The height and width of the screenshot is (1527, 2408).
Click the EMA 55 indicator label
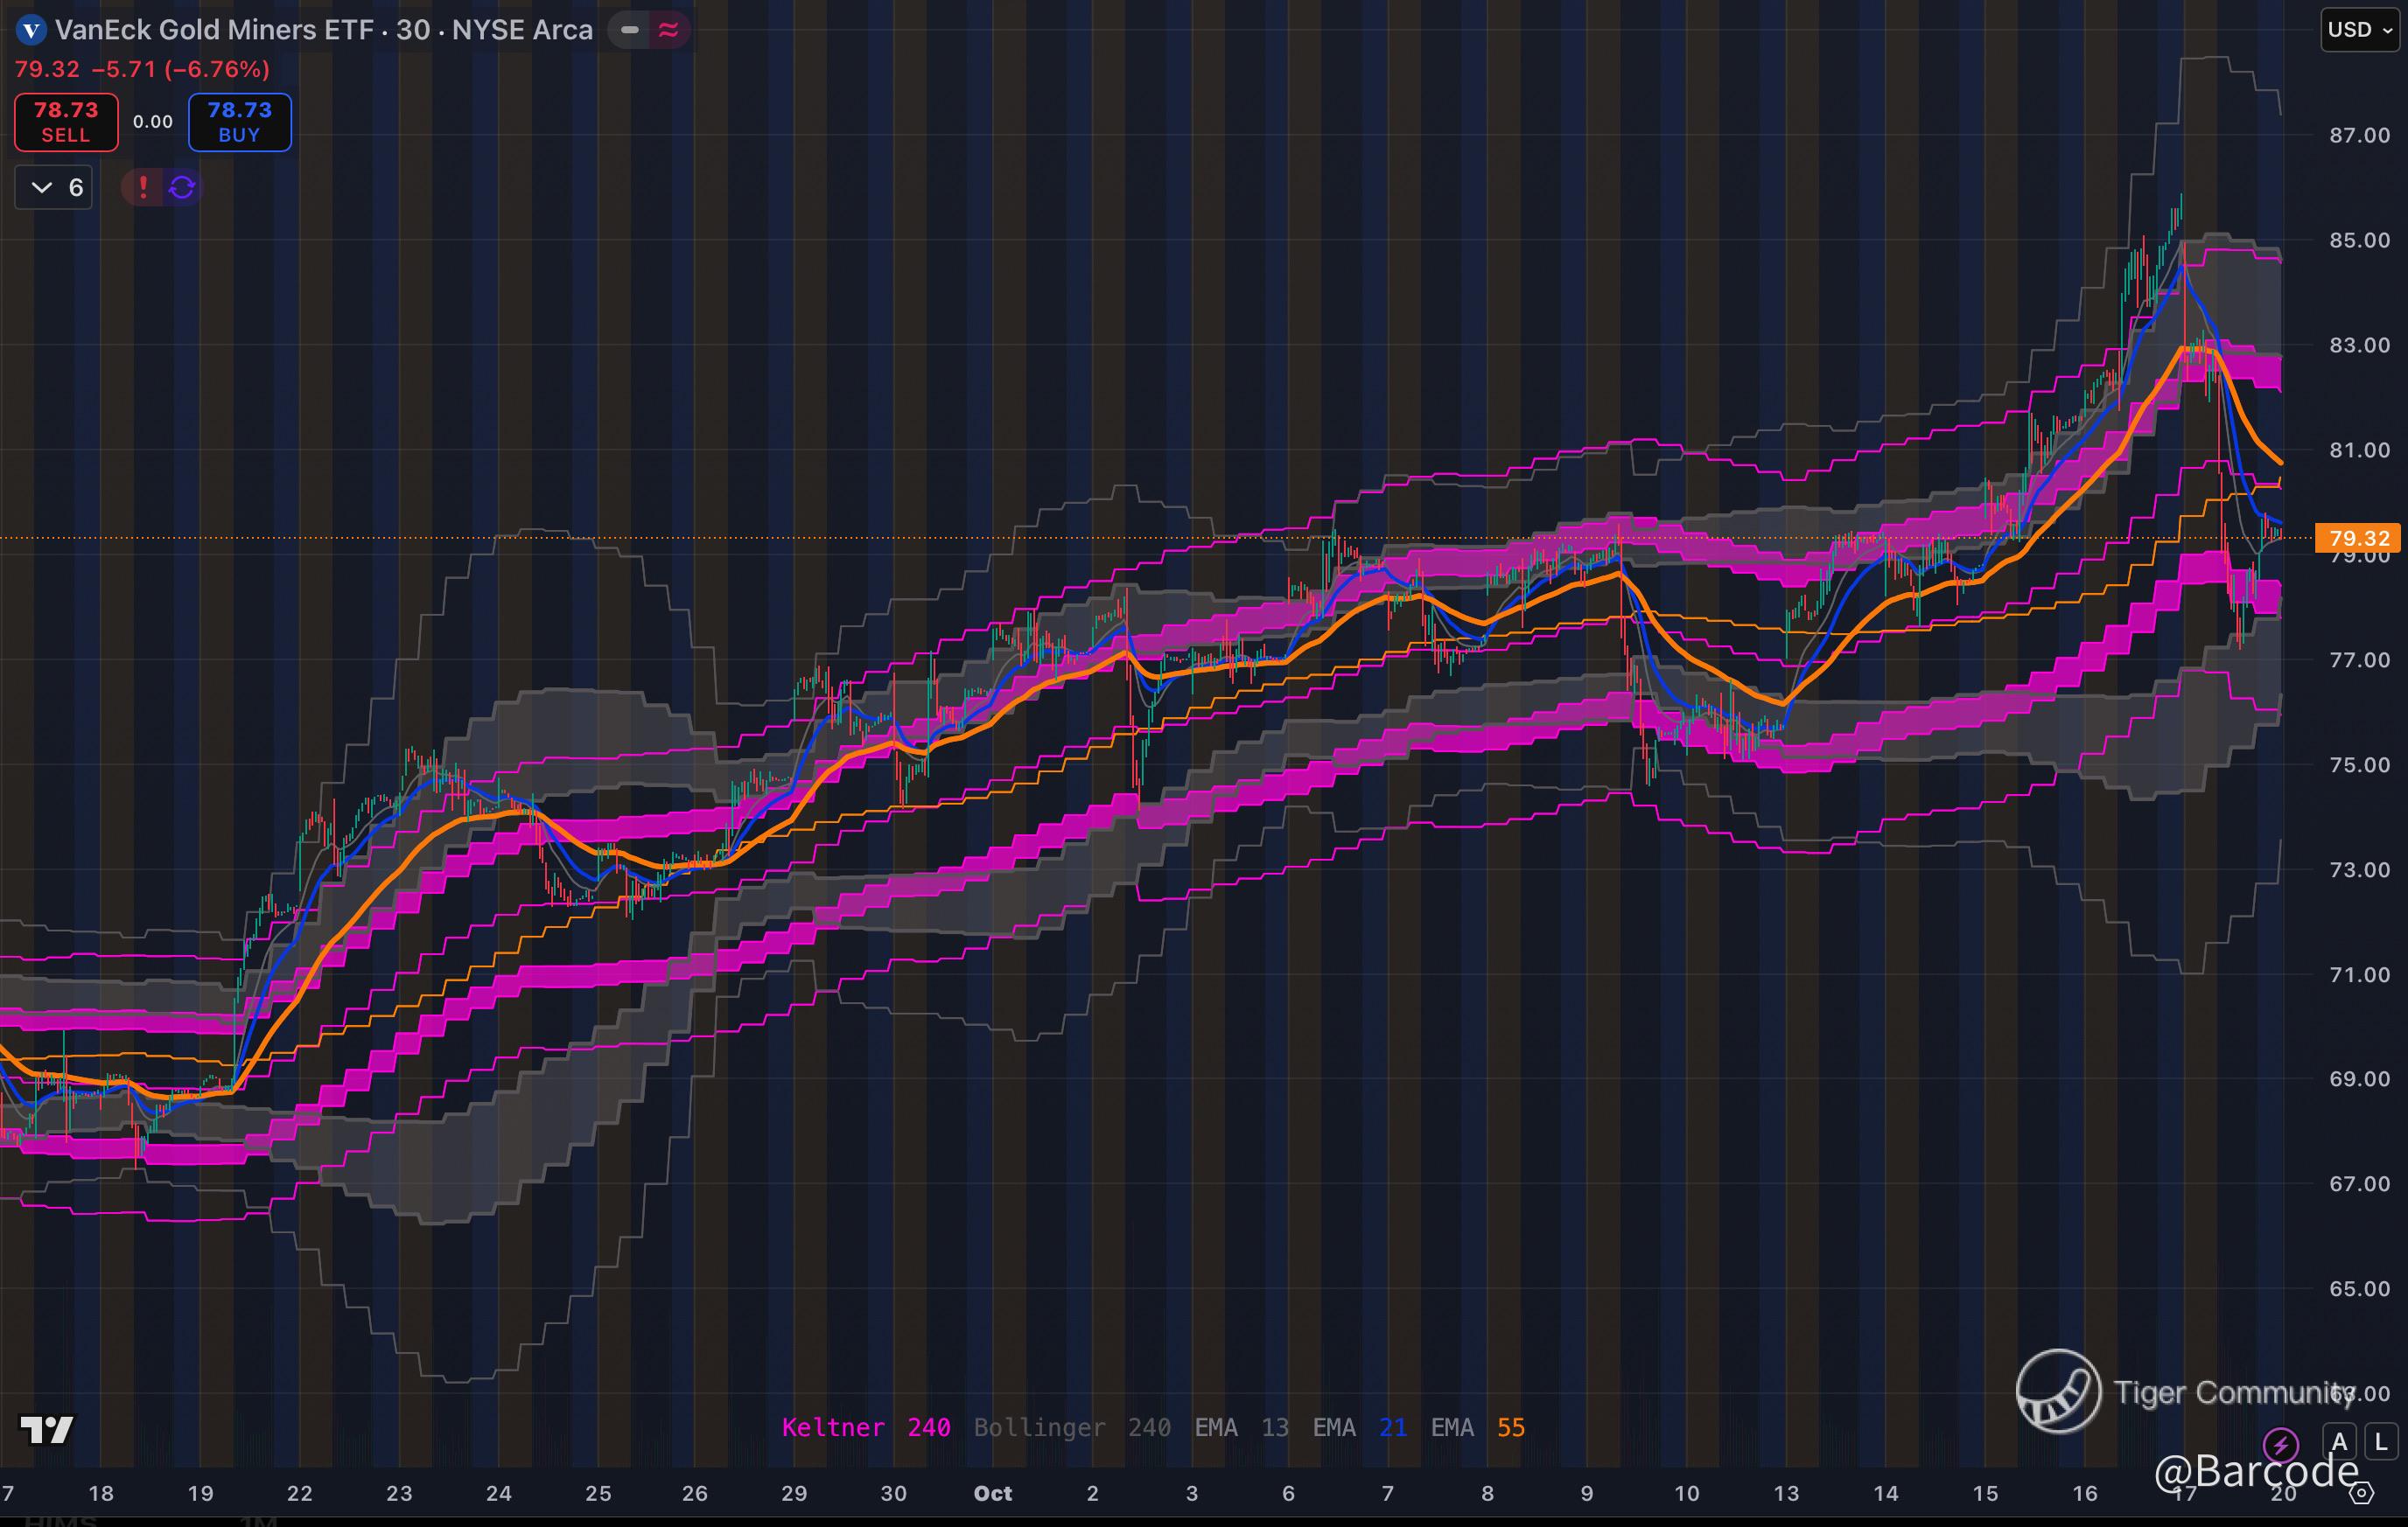point(1477,1427)
